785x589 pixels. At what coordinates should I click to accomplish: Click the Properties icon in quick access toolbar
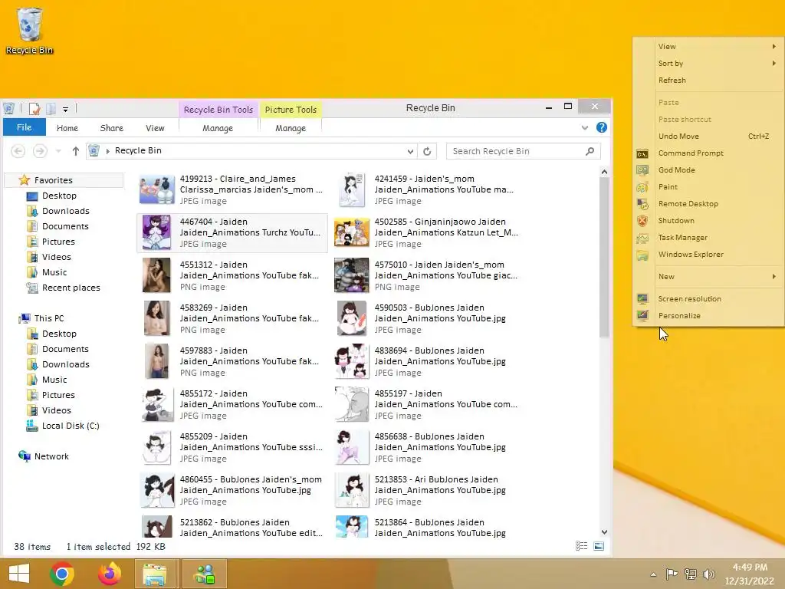click(34, 109)
